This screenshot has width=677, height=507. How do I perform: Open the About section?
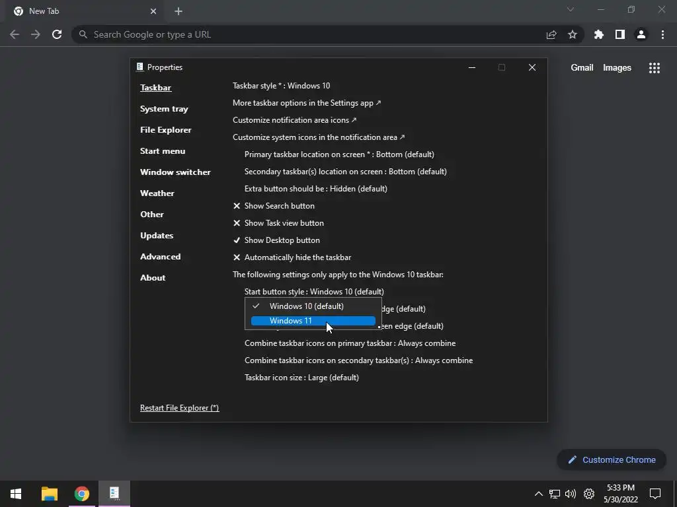tap(153, 278)
